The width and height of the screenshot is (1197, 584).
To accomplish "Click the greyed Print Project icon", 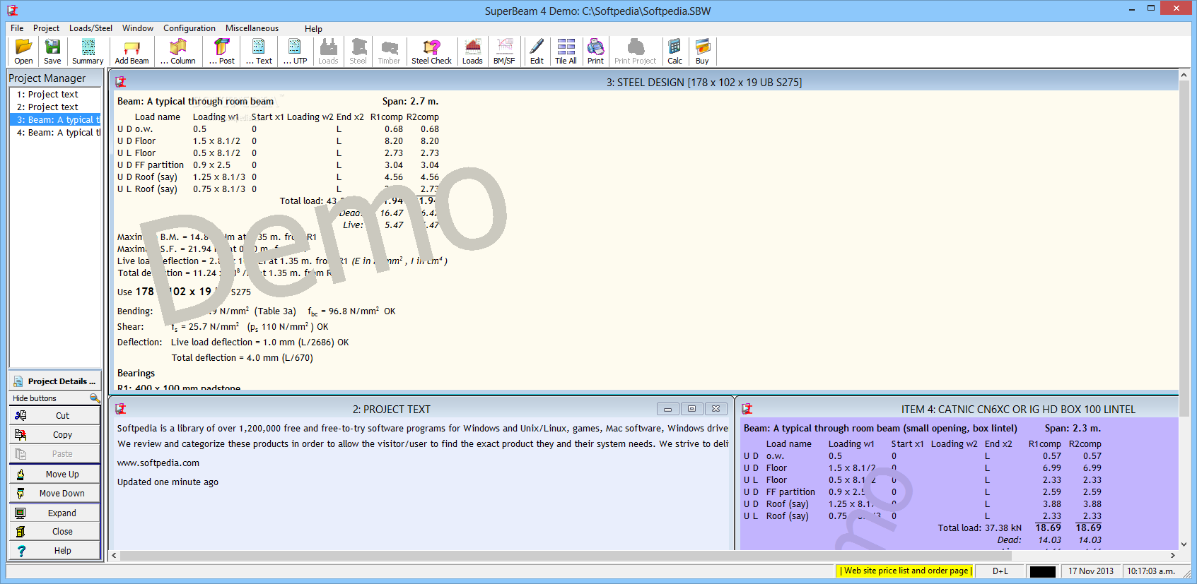I will pos(635,52).
